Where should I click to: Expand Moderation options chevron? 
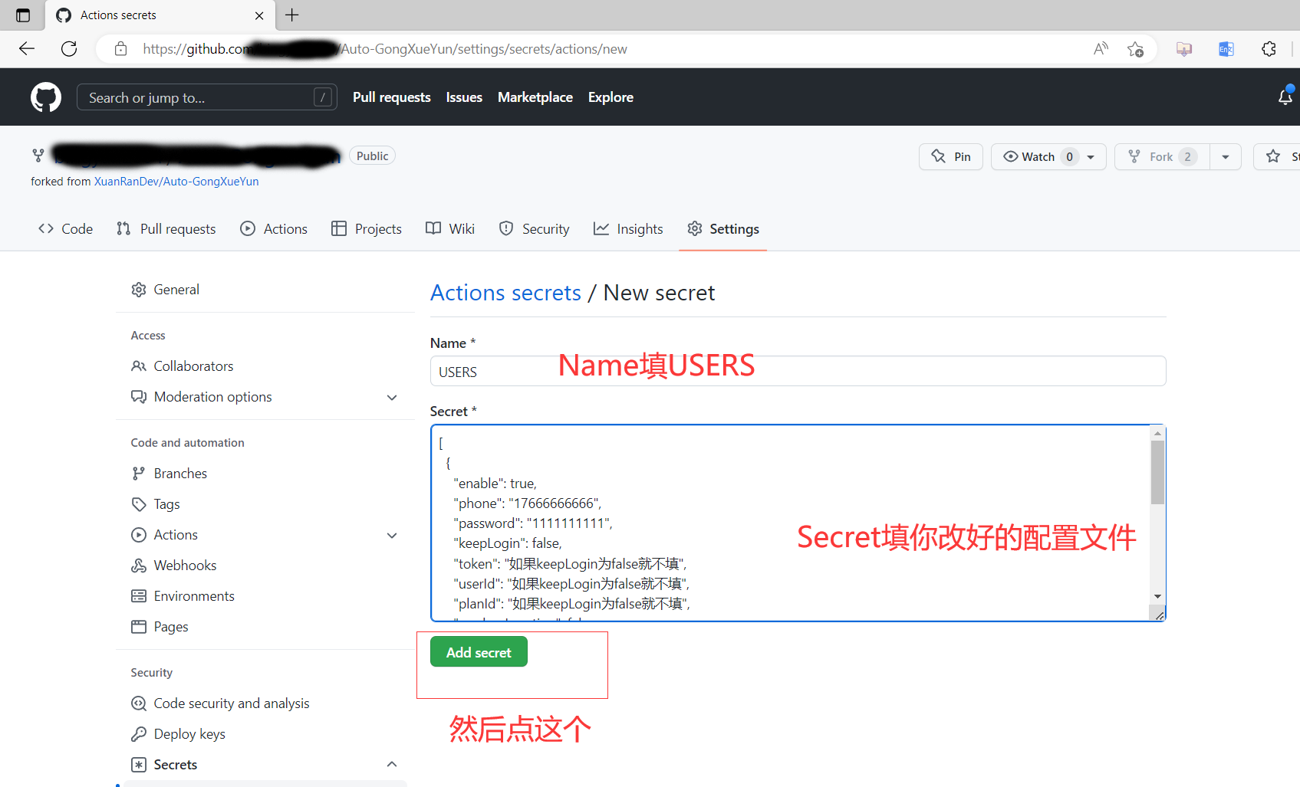point(392,397)
